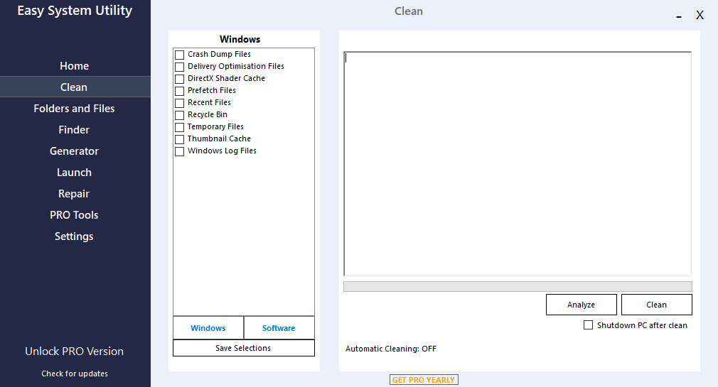Click the Analyze button
This screenshot has width=718, height=387.
pyautogui.click(x=581, y=305)
